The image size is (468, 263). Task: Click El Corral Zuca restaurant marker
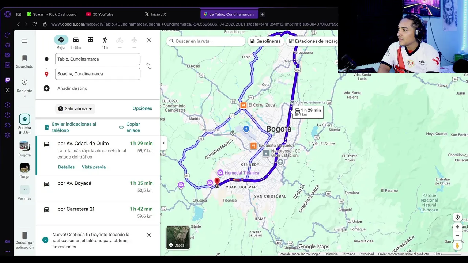244,105
